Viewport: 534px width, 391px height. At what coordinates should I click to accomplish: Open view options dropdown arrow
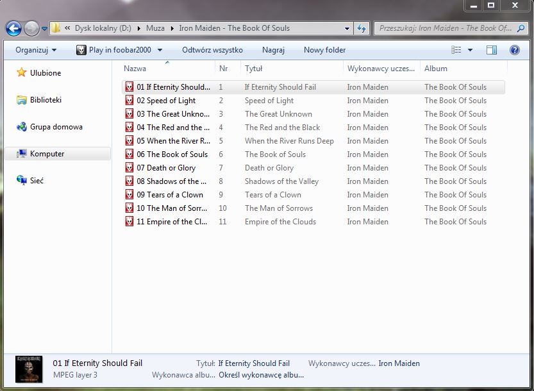coord(470,50)
